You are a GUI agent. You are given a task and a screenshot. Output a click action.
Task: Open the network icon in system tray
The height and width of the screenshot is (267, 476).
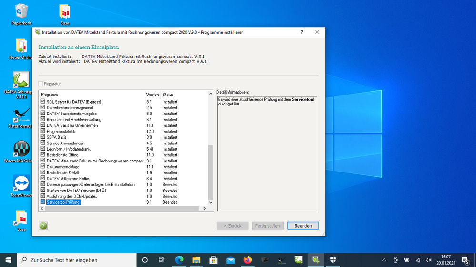click(418, 260)
